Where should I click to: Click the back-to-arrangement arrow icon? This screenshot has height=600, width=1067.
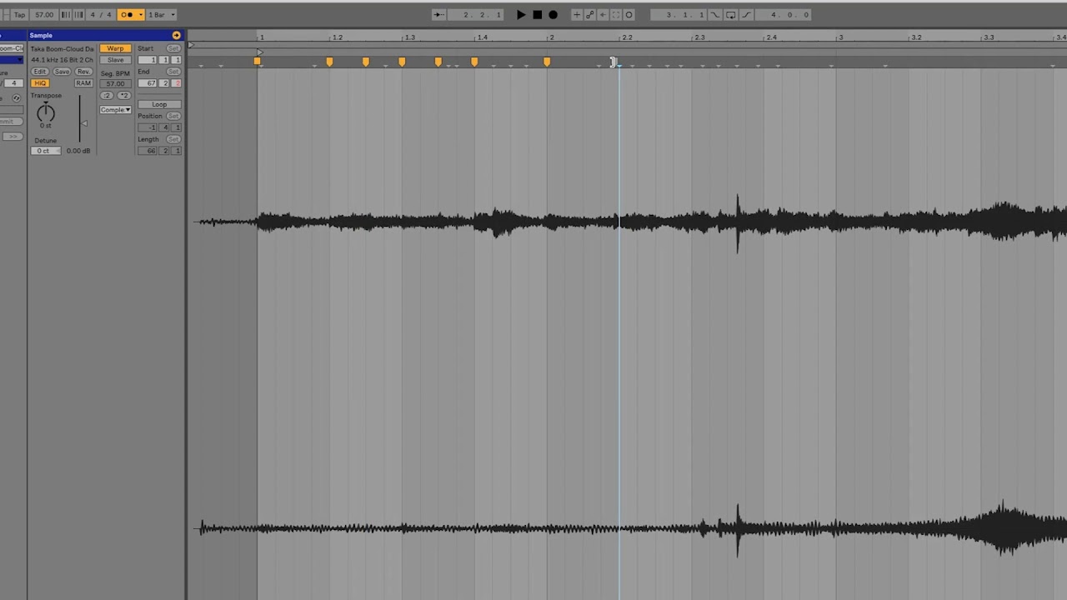[603, 14]
